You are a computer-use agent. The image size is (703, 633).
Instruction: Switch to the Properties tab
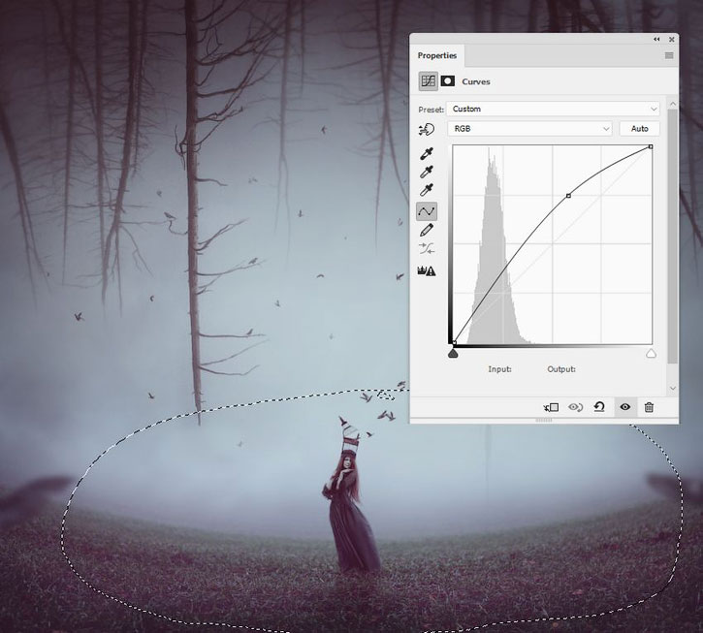pos(437,55)
